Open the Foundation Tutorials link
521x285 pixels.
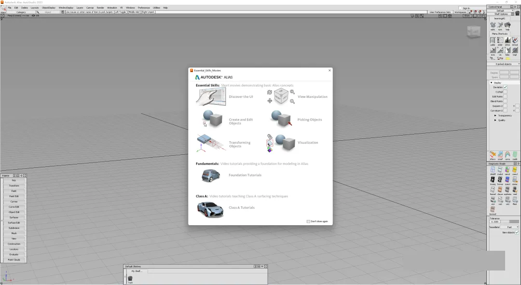point(245,175)
